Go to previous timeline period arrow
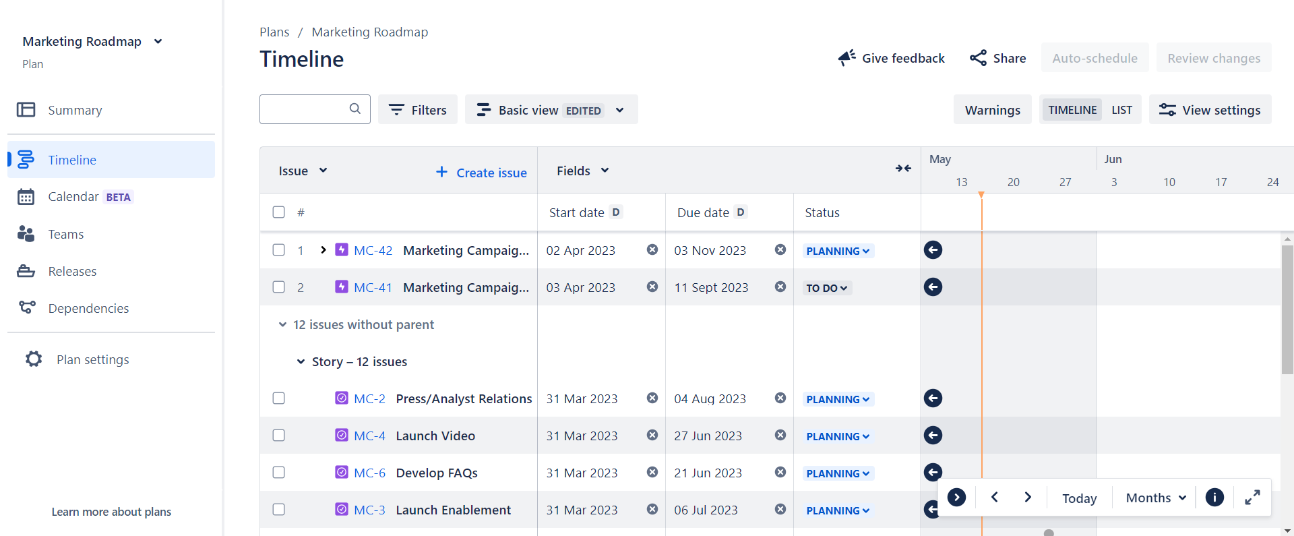The height and width of the screenshot is (536, 1294). coord(994,498)
